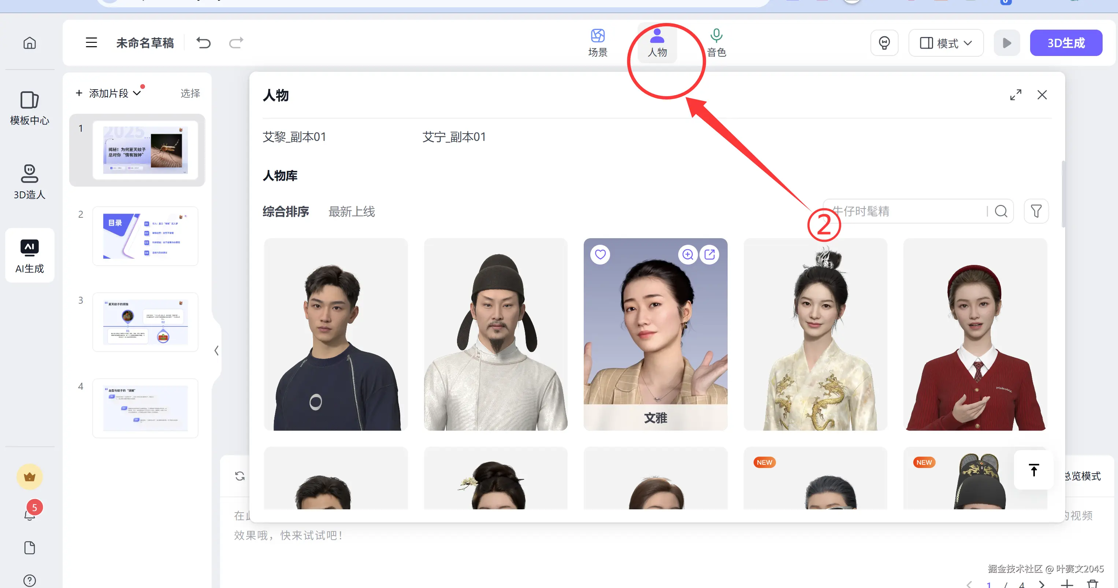Click the search magnifier icon
The height and width of the screenshot is (588, 1118).
pos(1001,211)
